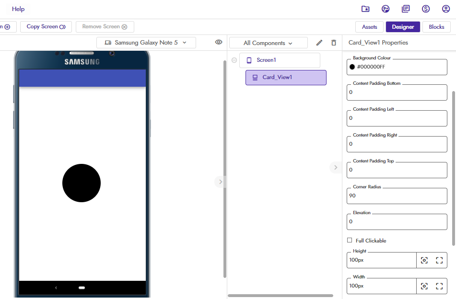Click the Background Colour black swatch

352,67
